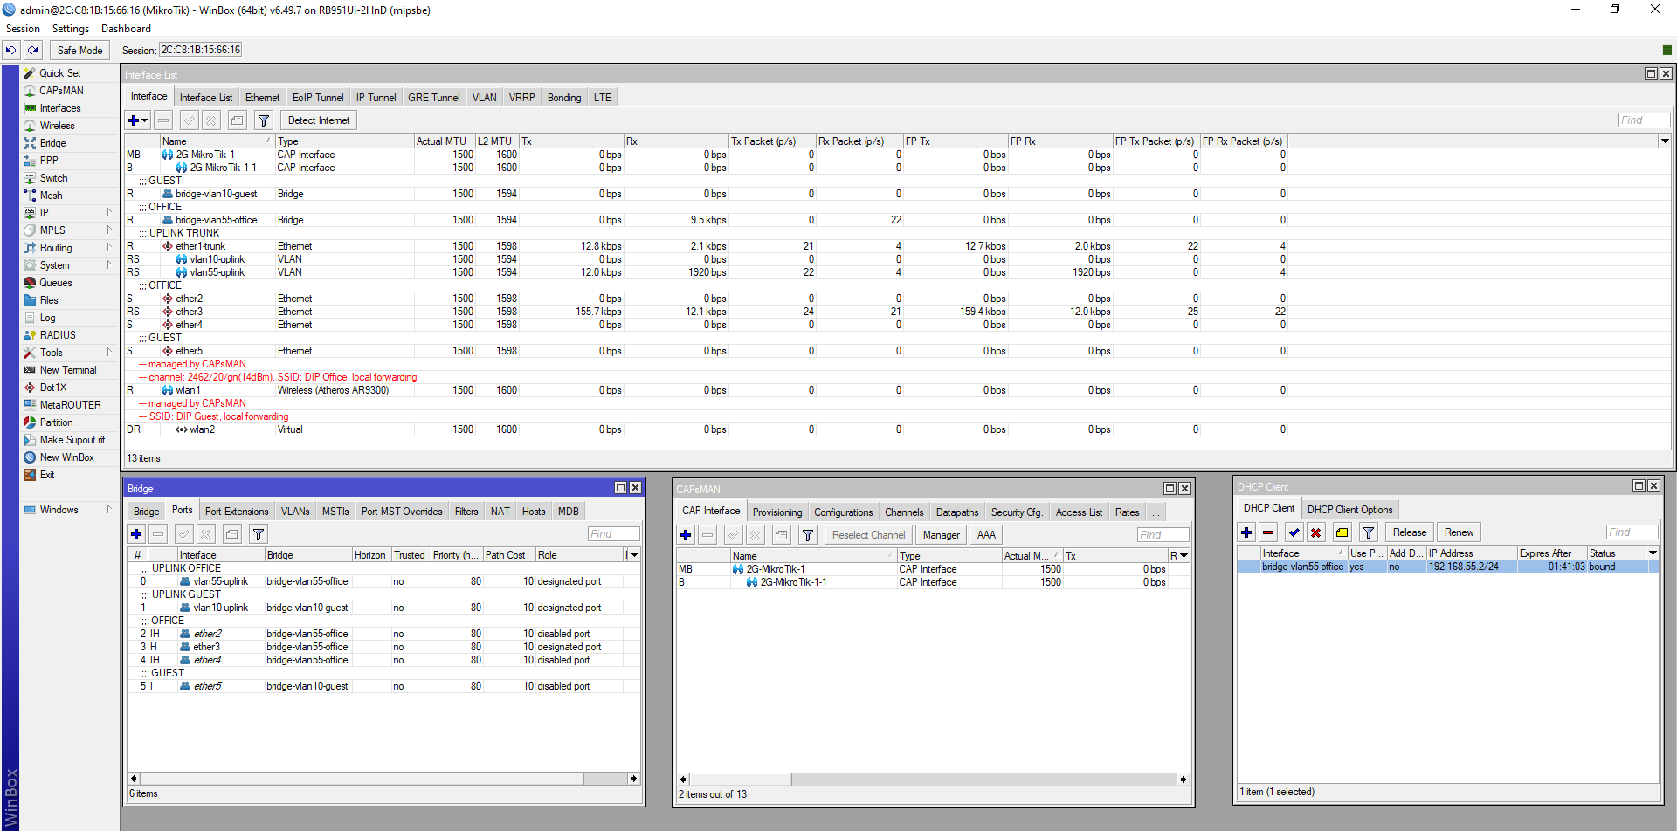The height and width of the screenshot is (831, 1677).
Task: Click the Renew button in DHCP Client
Action: [x=1459, y=532]
